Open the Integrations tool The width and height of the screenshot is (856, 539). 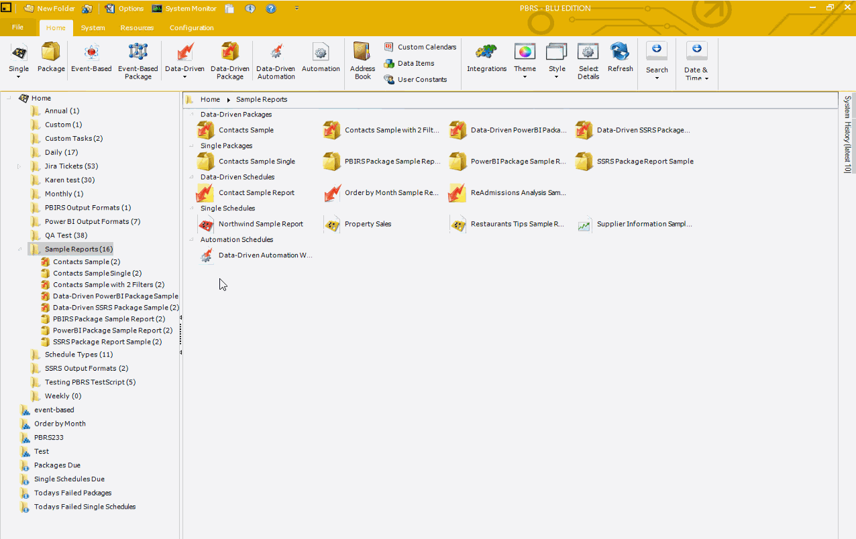[487, 56]
